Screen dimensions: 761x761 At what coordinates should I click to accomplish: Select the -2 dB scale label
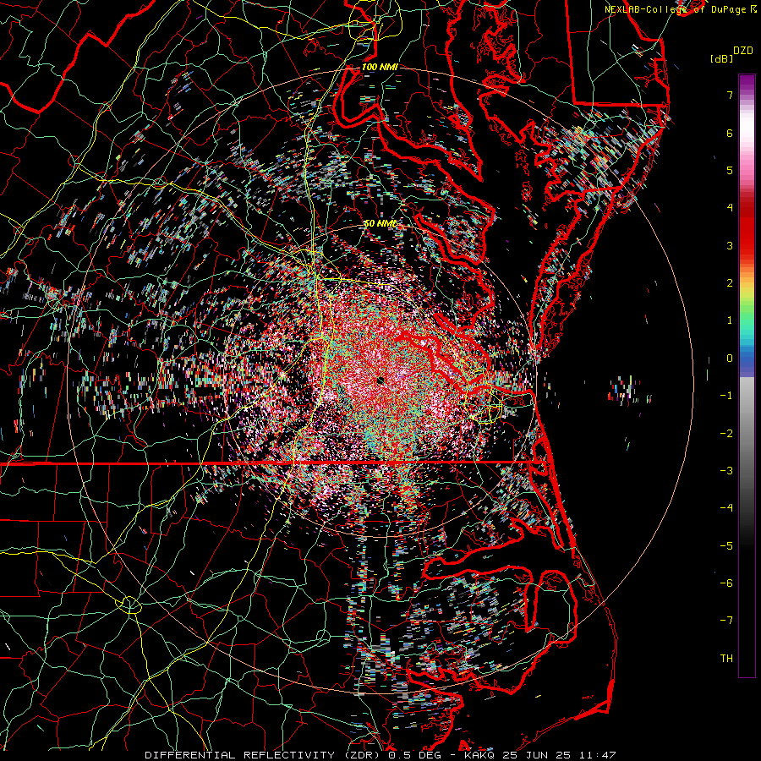[x=726, y=434]
